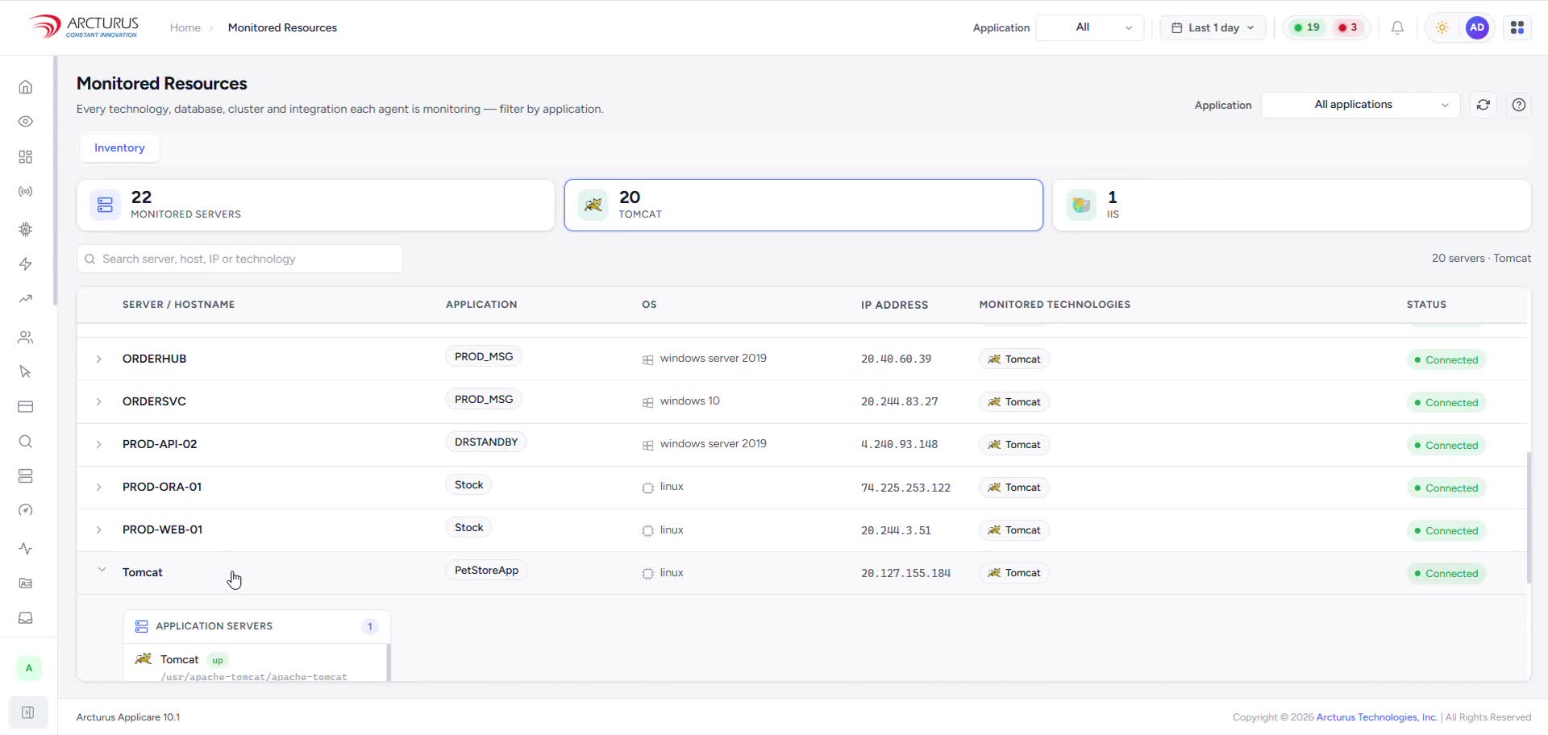1548x735 pixels.
Task: Toggle the light theme sun icon
Action: pyautogui.click(x=1442, y=27)
